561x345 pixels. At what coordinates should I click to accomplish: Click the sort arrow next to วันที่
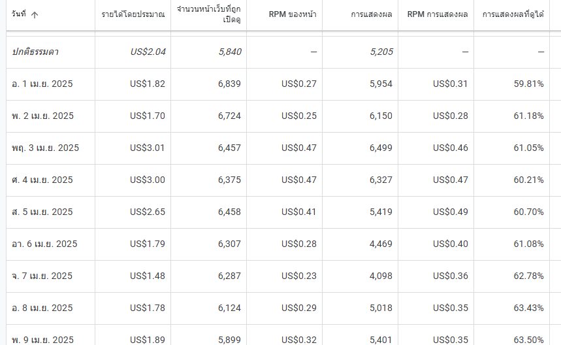35,14
